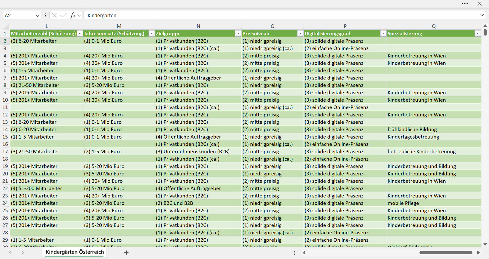Select '(2) einfache Online-Präsenz' in row 29
489x259 pixels.
point(345,240)
